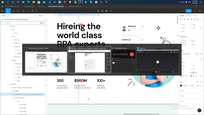
Task: Switch to Webflow Chrome window thumbnail
Action: [x=89, y=60]
